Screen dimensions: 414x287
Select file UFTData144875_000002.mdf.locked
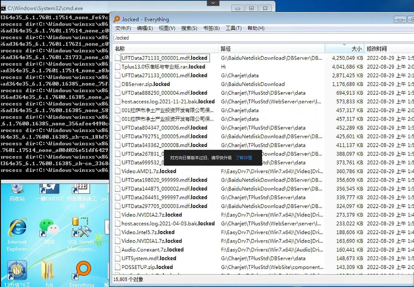tap(164, 189)
